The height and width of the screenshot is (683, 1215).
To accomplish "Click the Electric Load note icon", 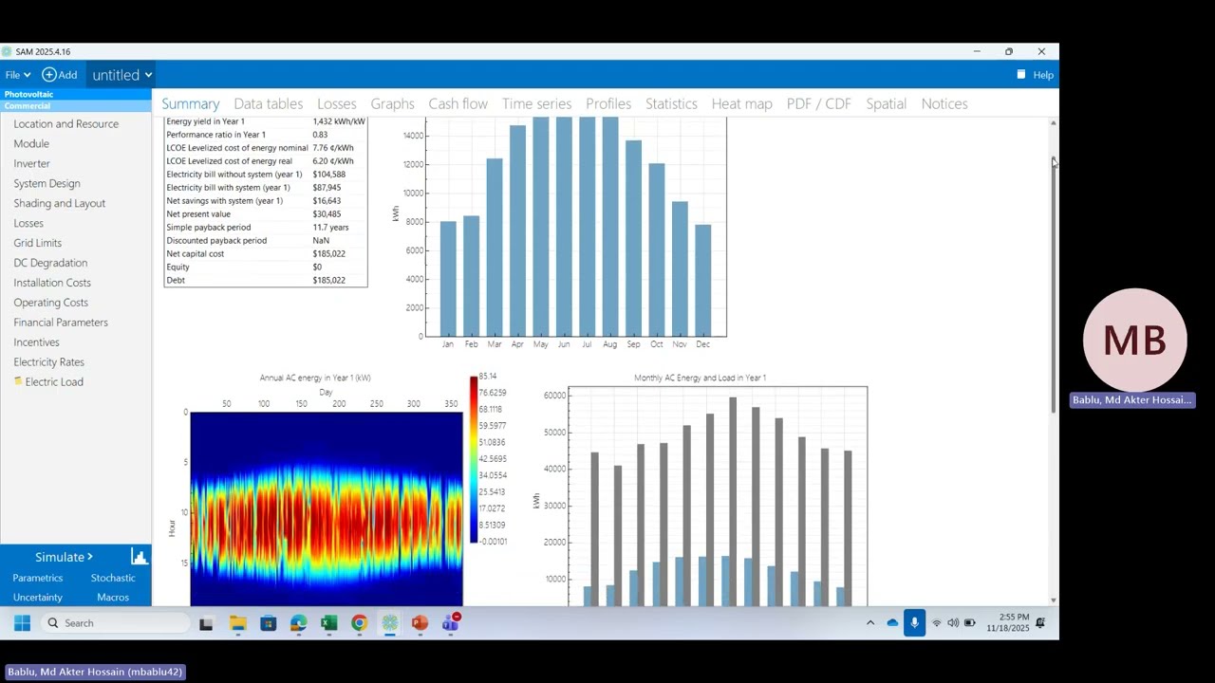I will click(x=18, y=381).
